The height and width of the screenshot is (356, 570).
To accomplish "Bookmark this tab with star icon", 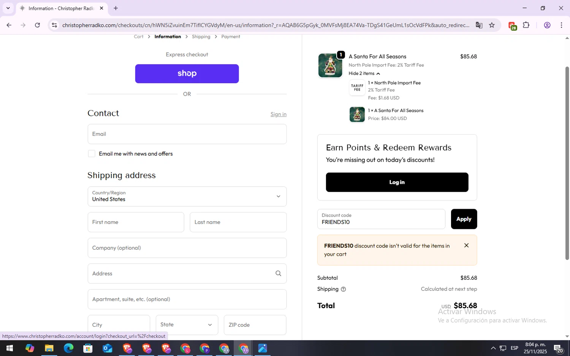I will 492,25.
